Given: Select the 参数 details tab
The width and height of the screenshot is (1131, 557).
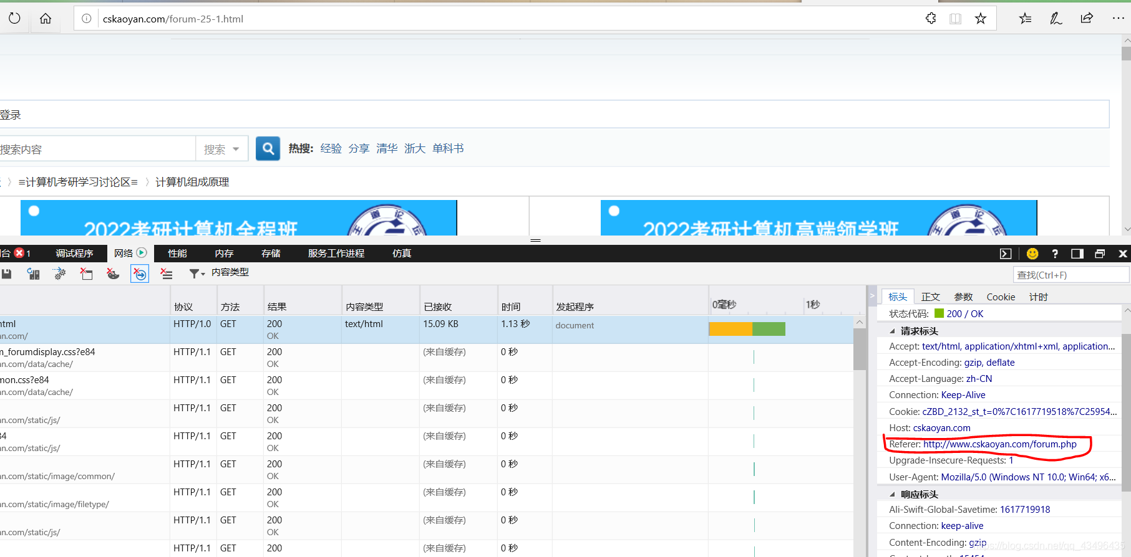Looking at the screenshot, I should (963, 297).
